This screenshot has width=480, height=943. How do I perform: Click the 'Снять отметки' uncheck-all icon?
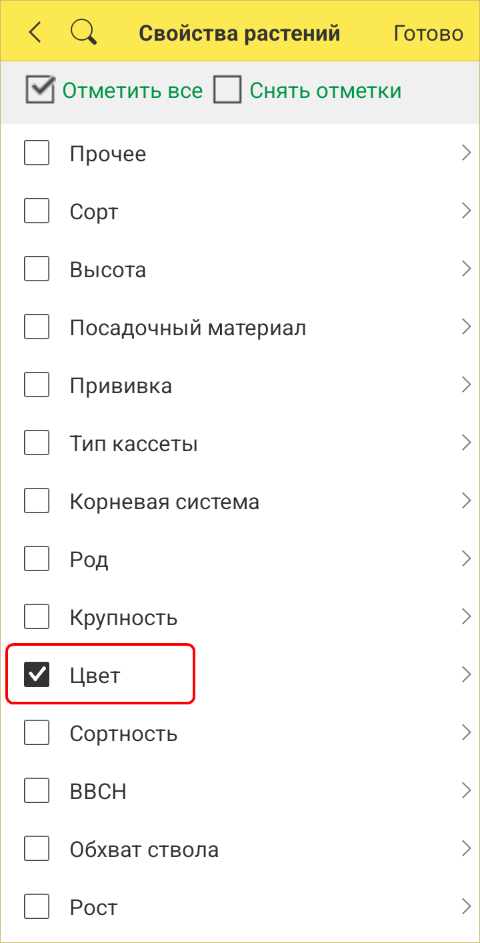pyautogui.click(x=227, y=90)
